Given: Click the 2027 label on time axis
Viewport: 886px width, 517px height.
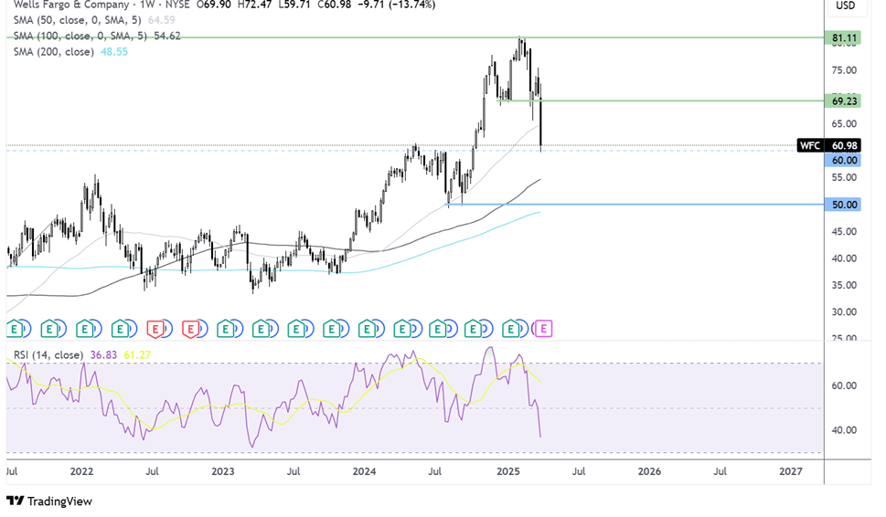Looking at the screenshot, I should (791, 471).
